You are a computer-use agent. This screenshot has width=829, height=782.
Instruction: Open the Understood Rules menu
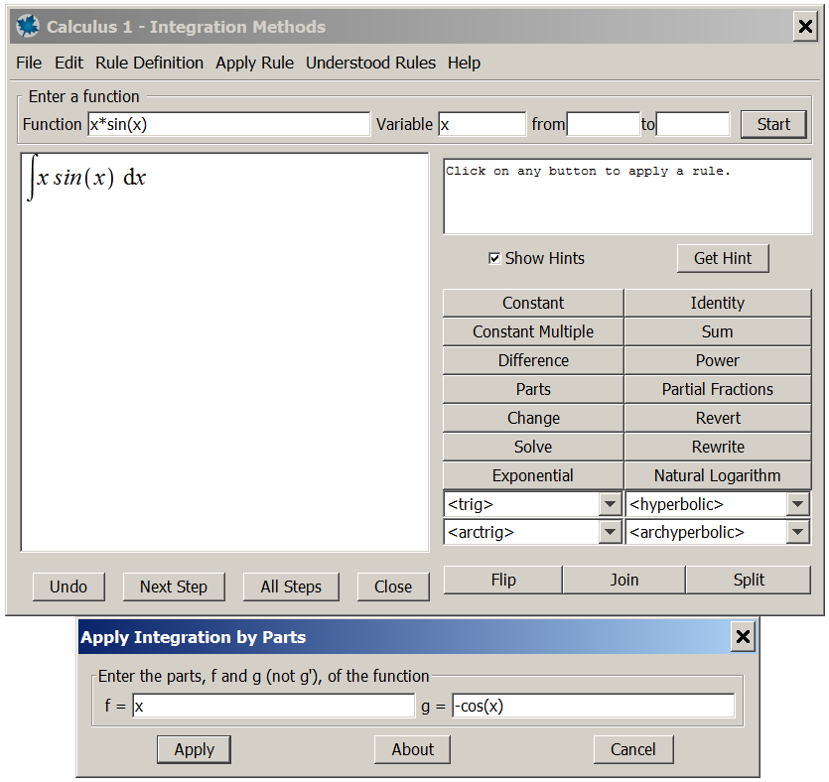click(x=370, y=63)
